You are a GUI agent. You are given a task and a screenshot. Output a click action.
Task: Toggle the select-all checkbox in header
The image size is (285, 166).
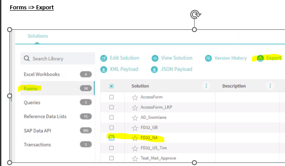pyautogui.click(x=111, y=86)
